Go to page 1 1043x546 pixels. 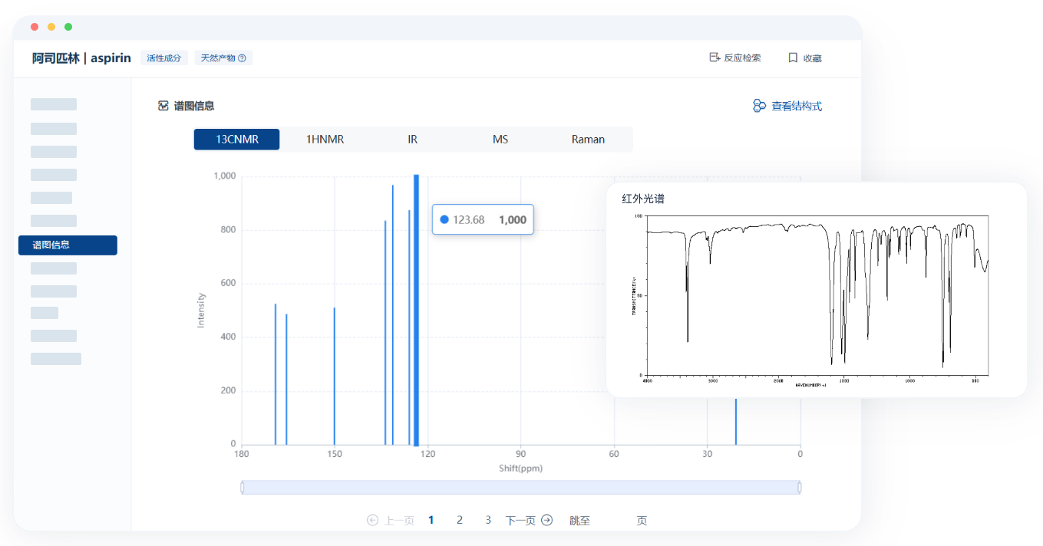tap(431, 520)
